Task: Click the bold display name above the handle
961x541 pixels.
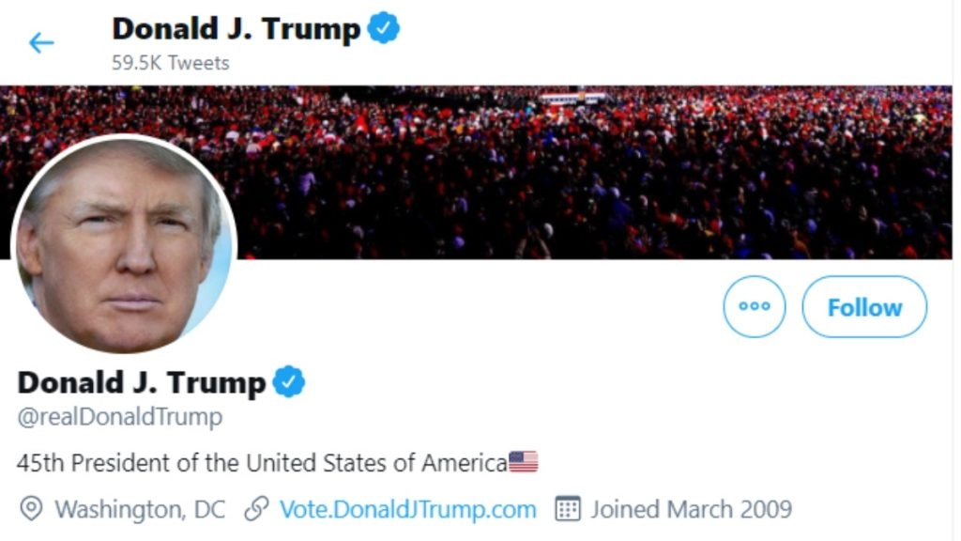Action: [142, 382]
